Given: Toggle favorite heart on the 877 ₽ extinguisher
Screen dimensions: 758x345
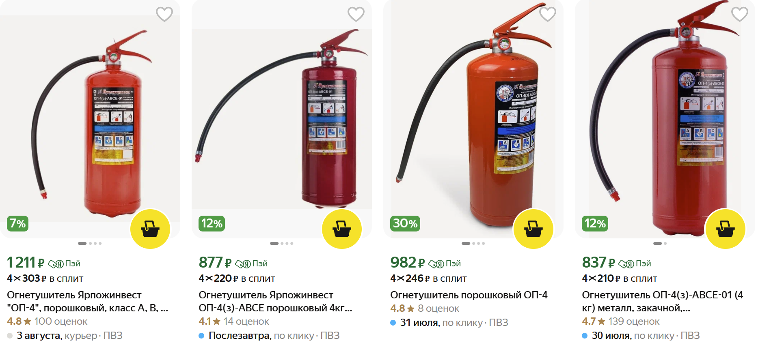Looking at the screenshot, I should click(356, 14).
